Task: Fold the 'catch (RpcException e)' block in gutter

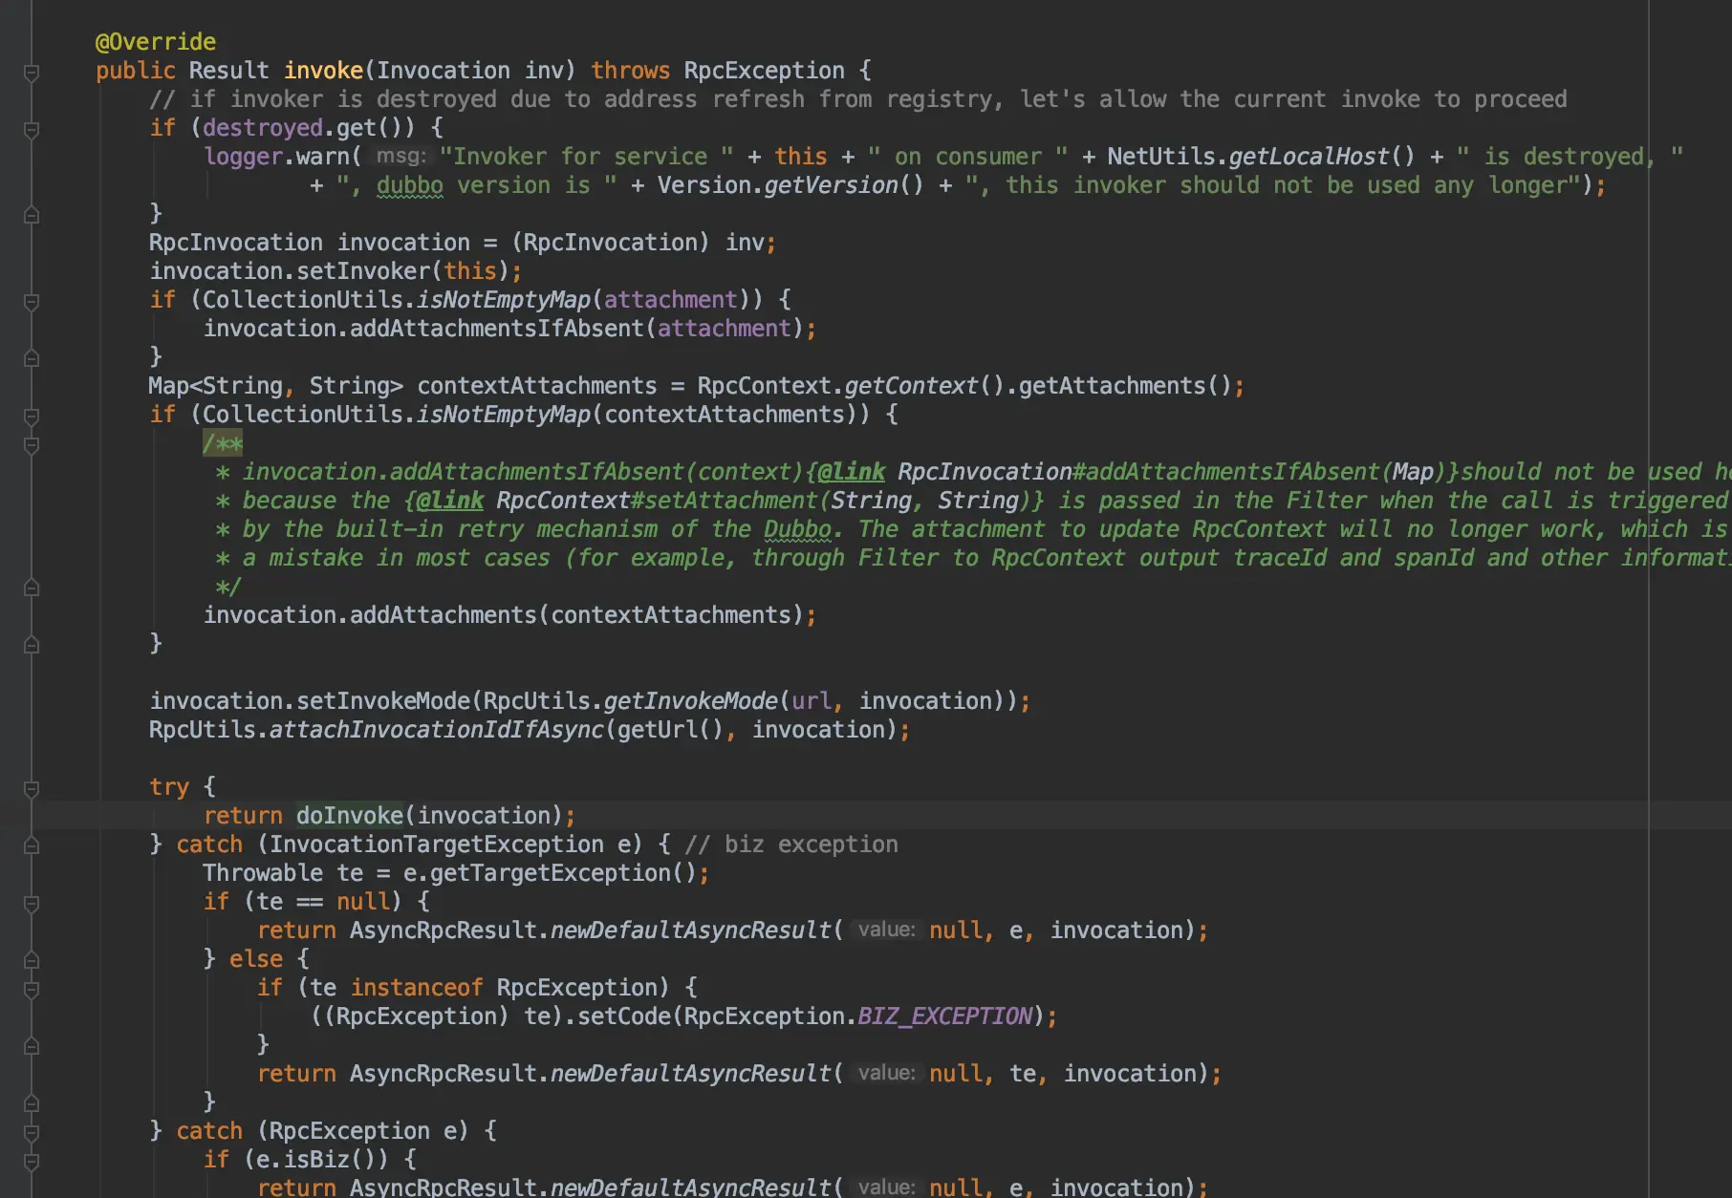Action: click(32, 1133)
